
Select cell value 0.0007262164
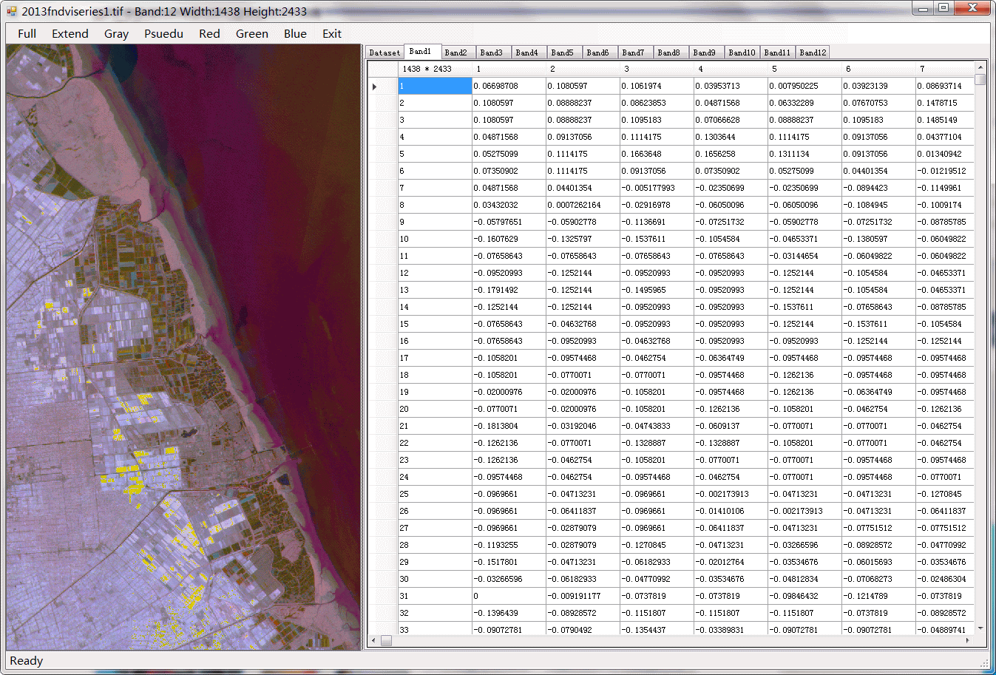click(583, 205)
